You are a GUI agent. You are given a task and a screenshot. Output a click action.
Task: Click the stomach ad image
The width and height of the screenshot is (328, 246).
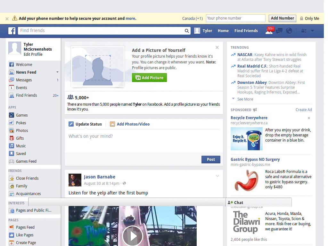point(247,180)
